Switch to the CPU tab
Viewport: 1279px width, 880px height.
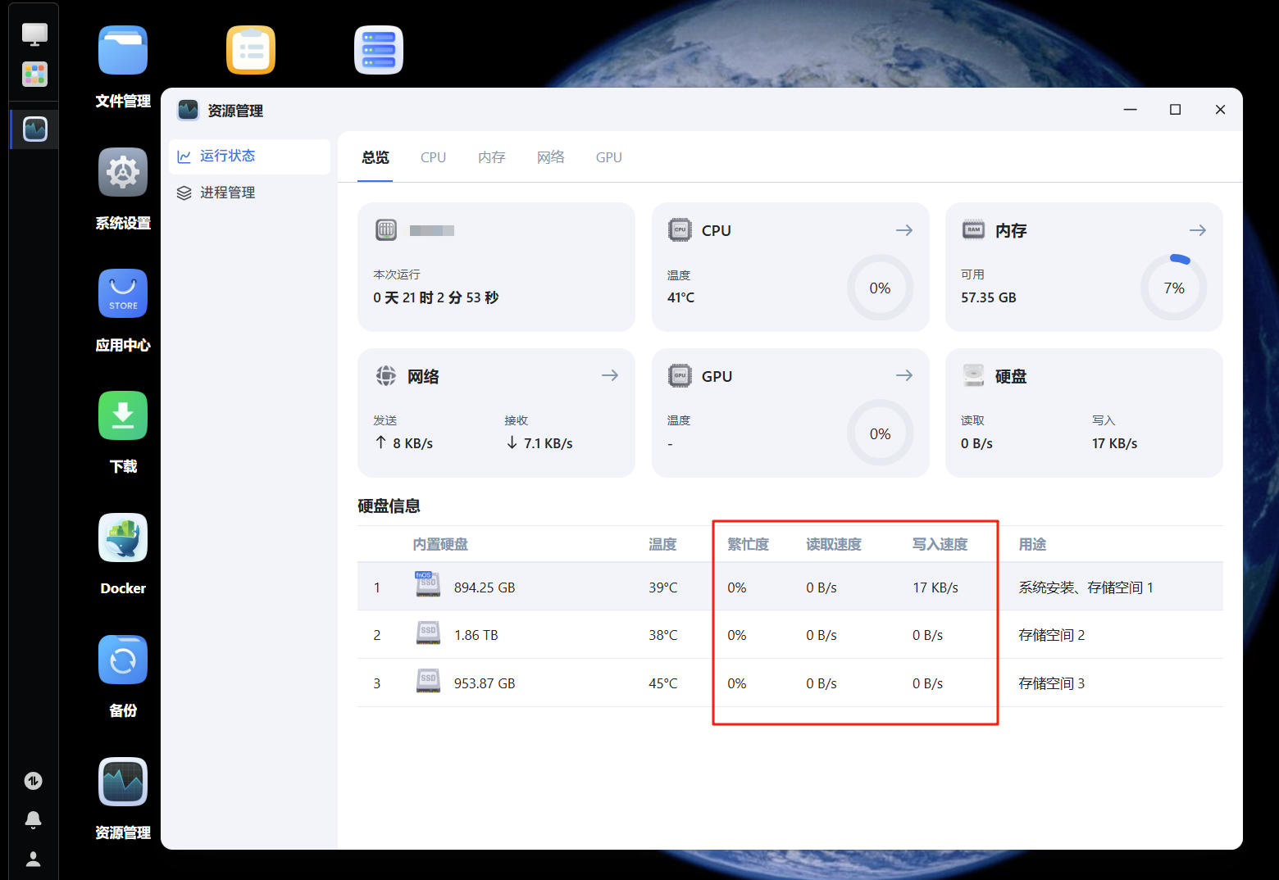433,156
